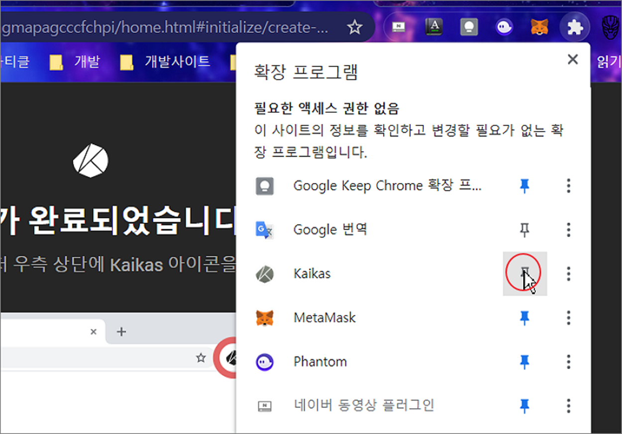Viewport: 622px width, 434px height.
Task: Click the MetaMask fox icon in list
Action: coord(264,318)
